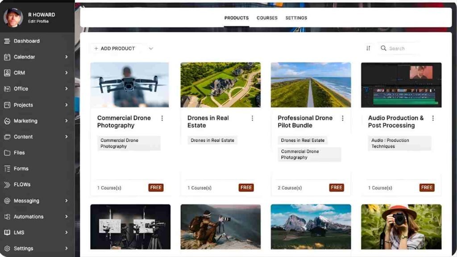Click the Dashboard icon in sidebar

[x=7, y=41]
